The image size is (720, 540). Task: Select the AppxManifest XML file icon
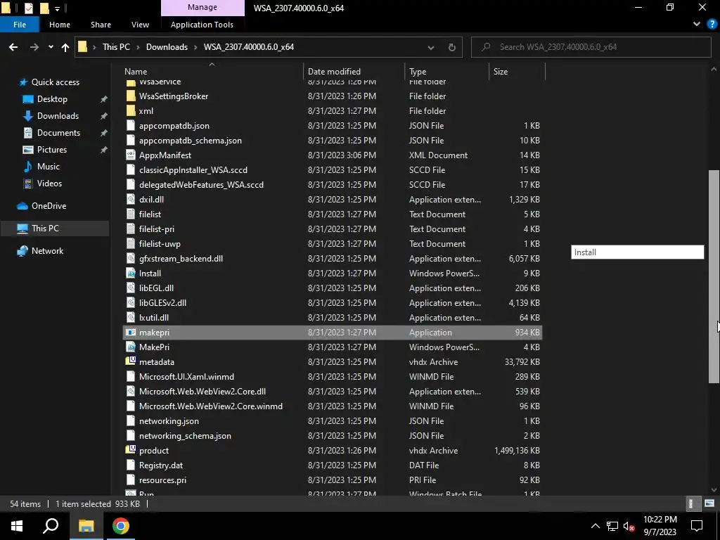[131, 155]
